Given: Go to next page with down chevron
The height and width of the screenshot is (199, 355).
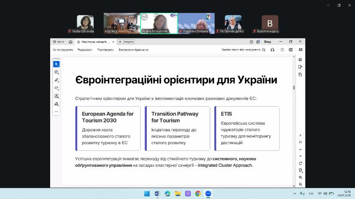Looking at the screenshot, I should [x=300, y=156].
